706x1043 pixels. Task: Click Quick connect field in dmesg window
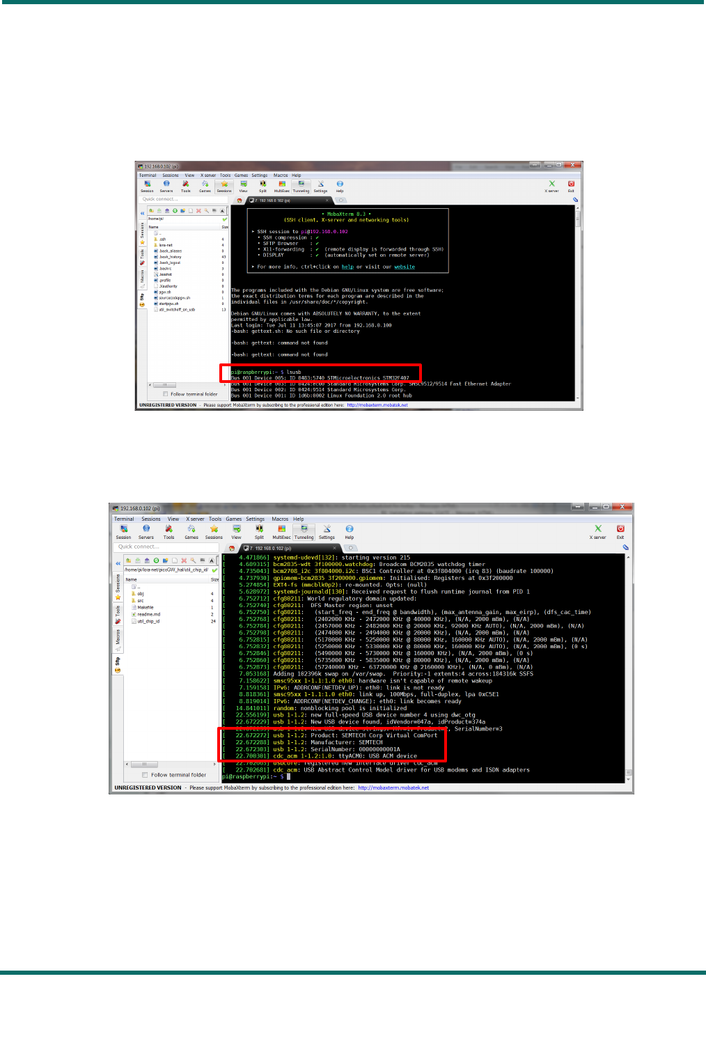click(166, 547)
